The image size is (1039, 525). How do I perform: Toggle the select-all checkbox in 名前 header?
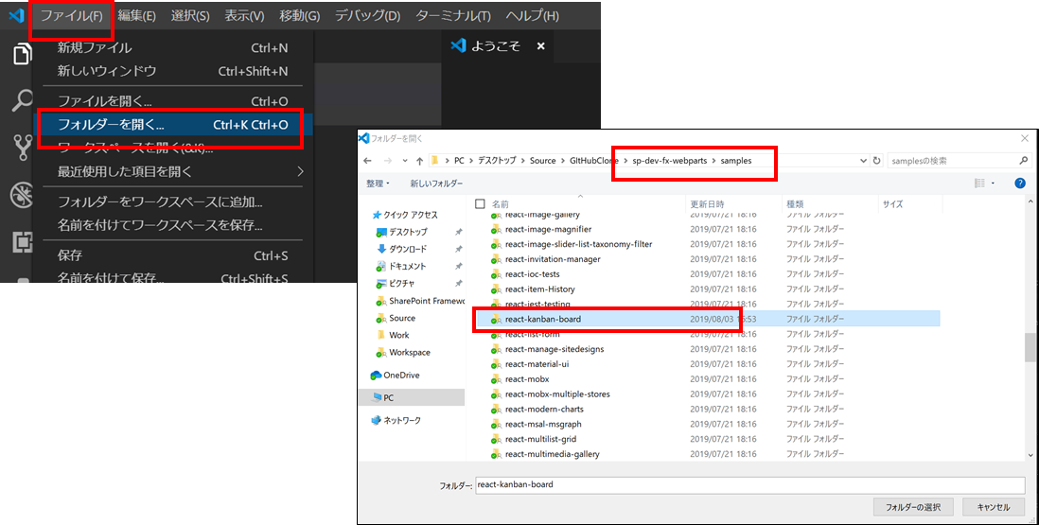point(481,204)
